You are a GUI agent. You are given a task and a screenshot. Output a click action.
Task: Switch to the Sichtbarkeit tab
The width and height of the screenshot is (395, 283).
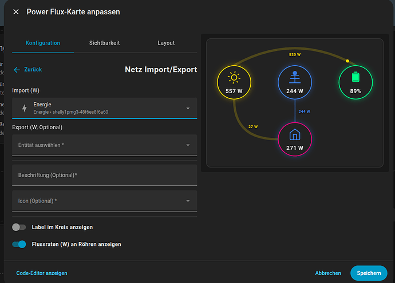tap(104, 43)
